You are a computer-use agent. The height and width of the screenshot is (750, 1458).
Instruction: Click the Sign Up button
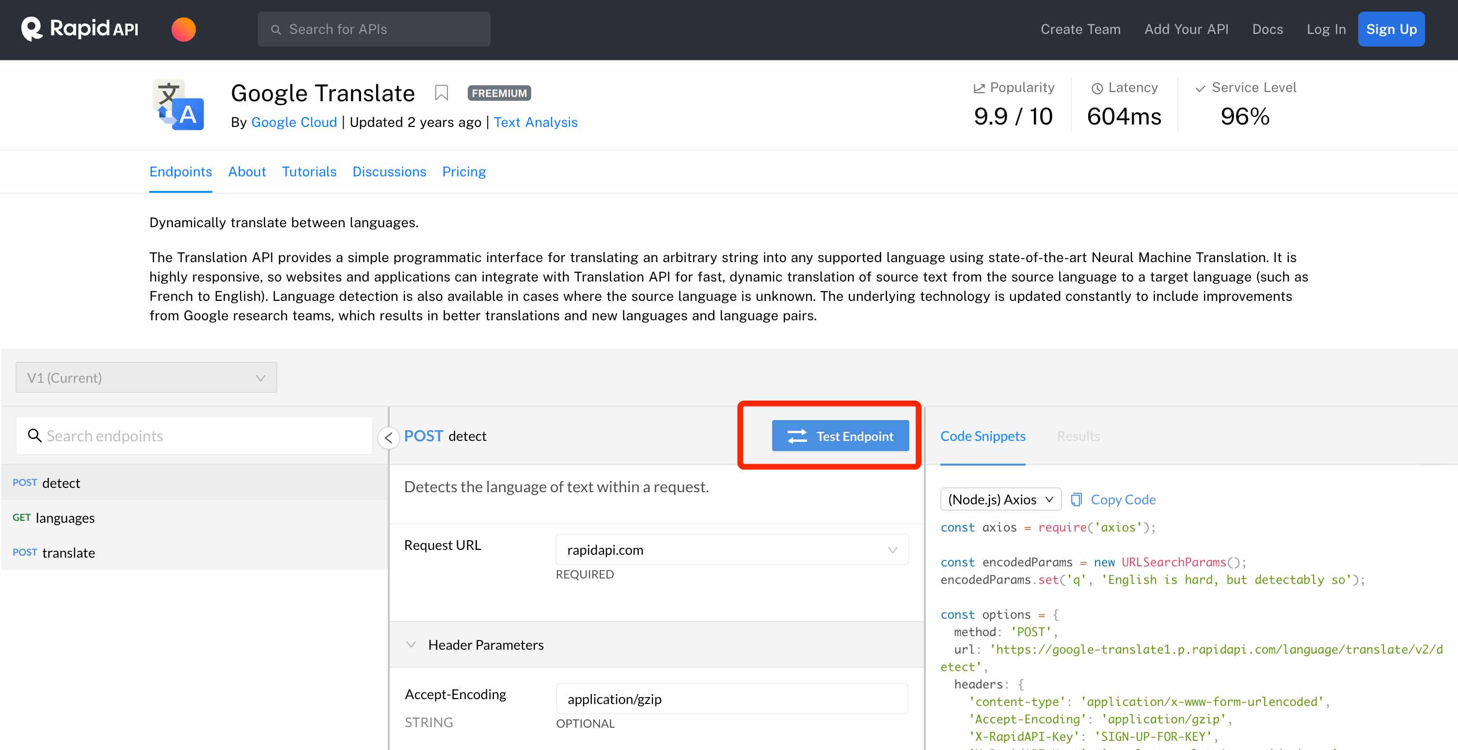tap(1391, 29)
